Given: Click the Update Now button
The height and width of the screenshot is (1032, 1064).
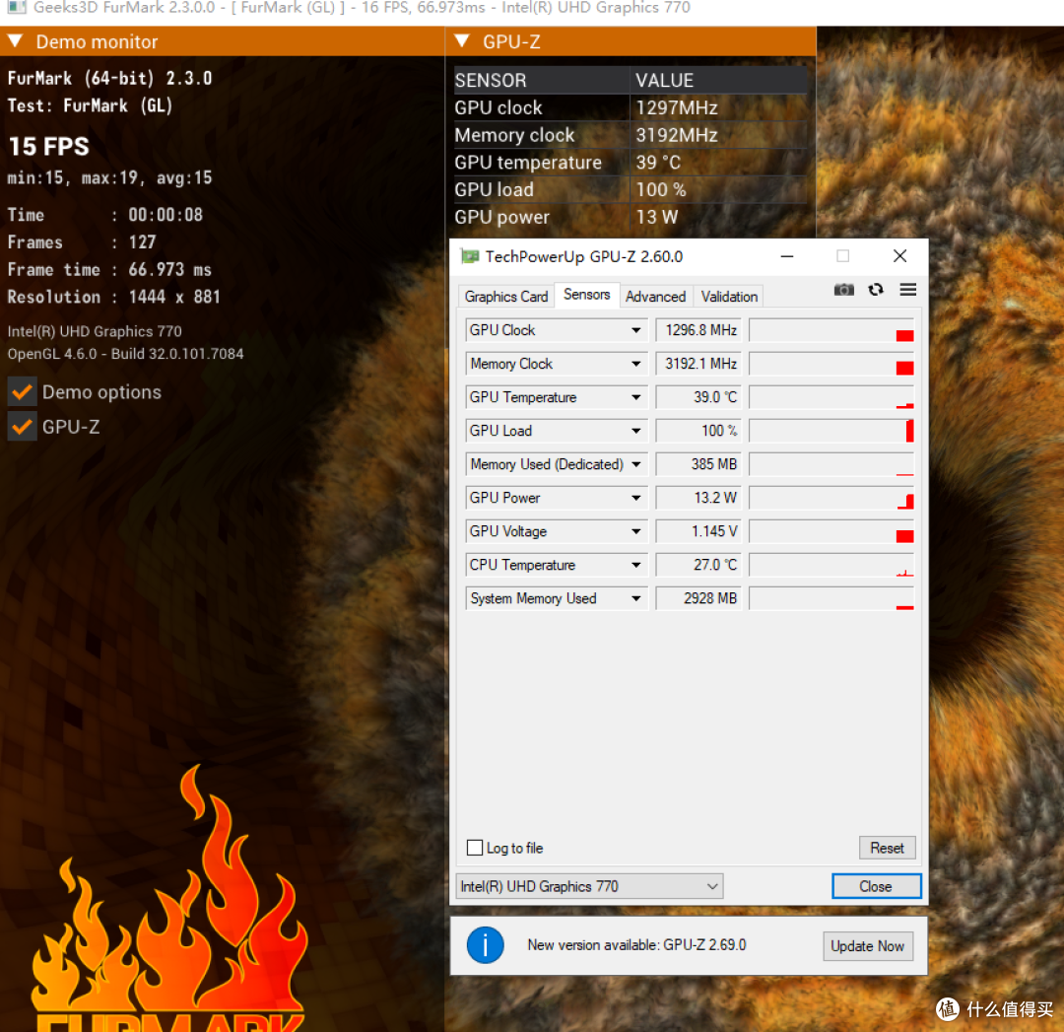Looking at the screenshot, I should [x=867, y=946].
